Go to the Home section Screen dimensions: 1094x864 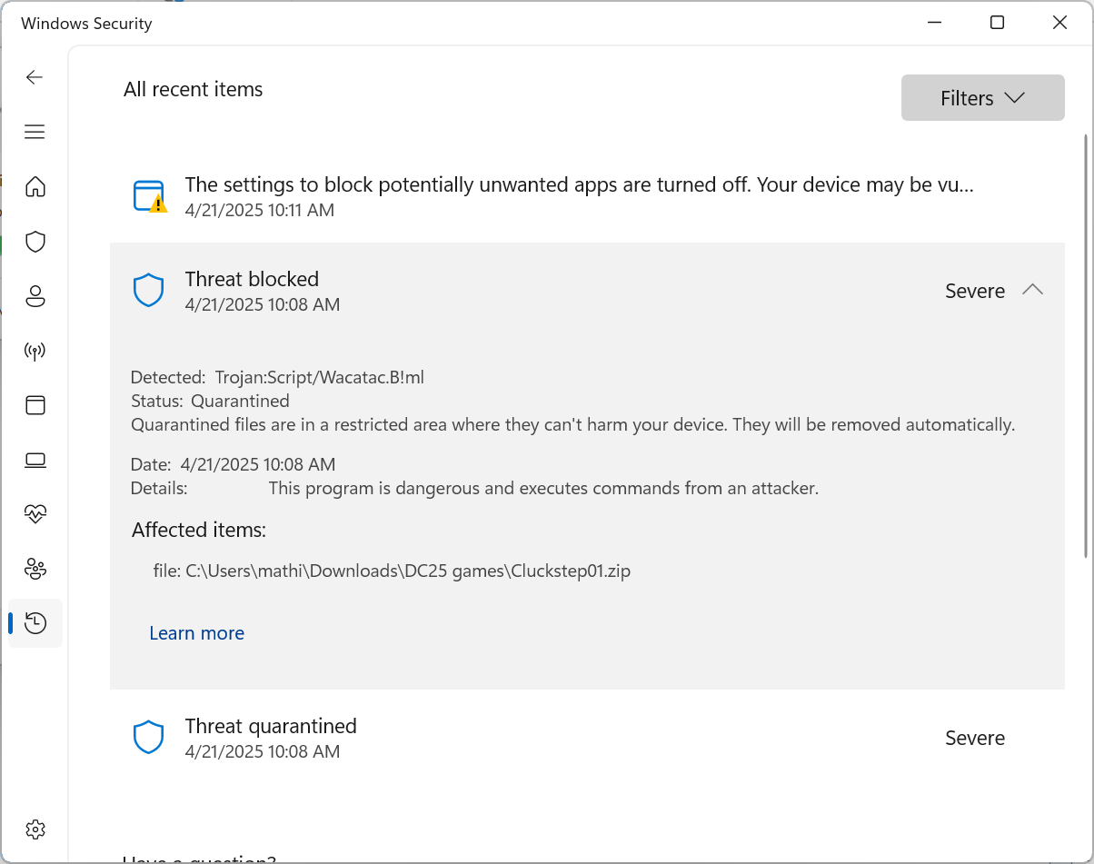35,187
